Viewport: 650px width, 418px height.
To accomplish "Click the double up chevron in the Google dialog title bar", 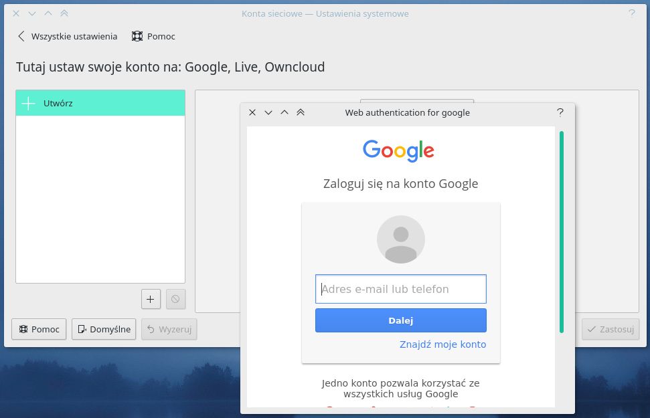I will 301,112.
